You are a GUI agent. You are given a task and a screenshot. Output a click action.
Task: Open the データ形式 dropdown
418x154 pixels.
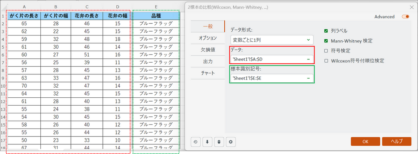tap(272, 40)
